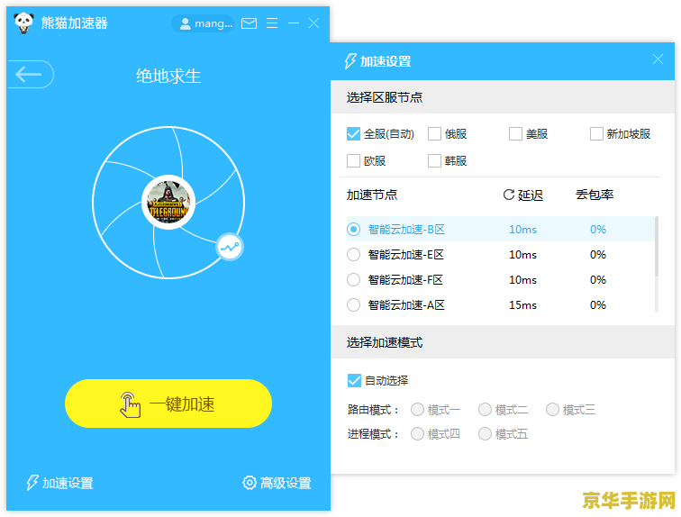
Task: Start acceleration with 一键加速 button
Action: coord(168,404)
